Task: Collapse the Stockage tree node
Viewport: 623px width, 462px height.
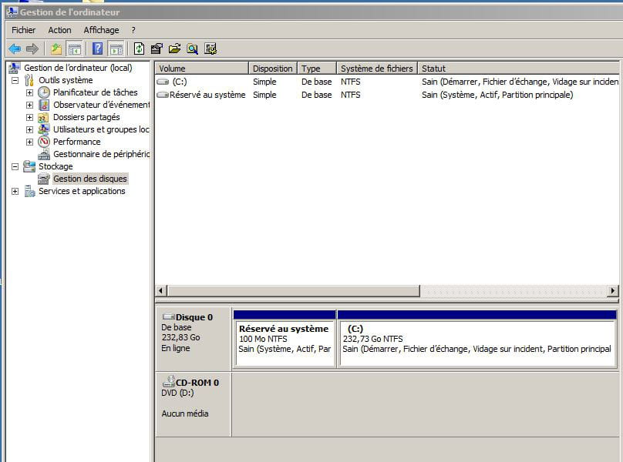Action: pyautogui.click(x=15, y=166)
